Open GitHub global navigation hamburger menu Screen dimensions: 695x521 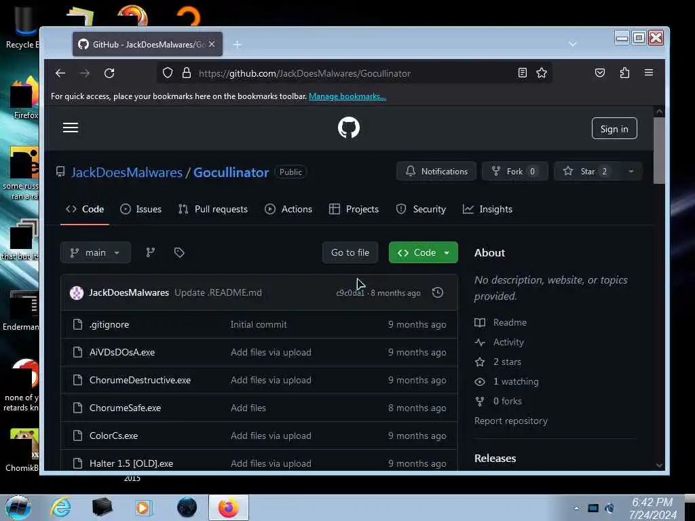click(71, 128)
